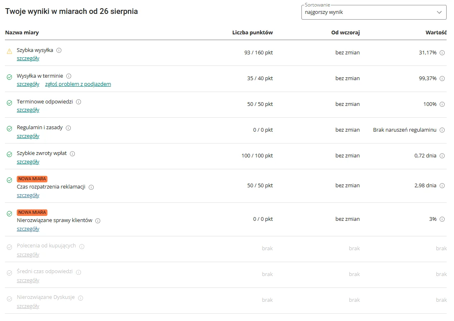This screenshot has width=454, height=321.
Task: Open szczegóły link under Wysyłka w terminie
Action: 28,84
